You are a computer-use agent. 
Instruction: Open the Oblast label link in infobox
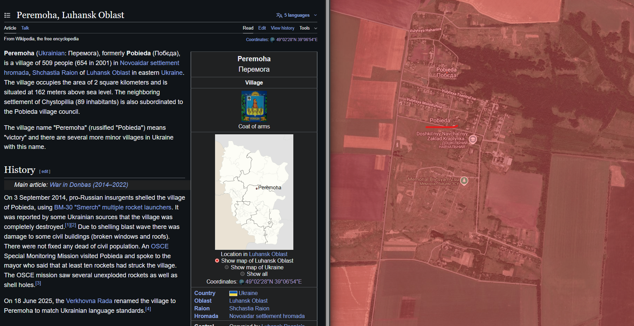pos(203,301)
